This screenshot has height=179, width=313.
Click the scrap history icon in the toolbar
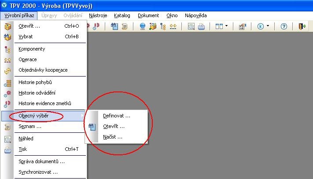(96, 26)
